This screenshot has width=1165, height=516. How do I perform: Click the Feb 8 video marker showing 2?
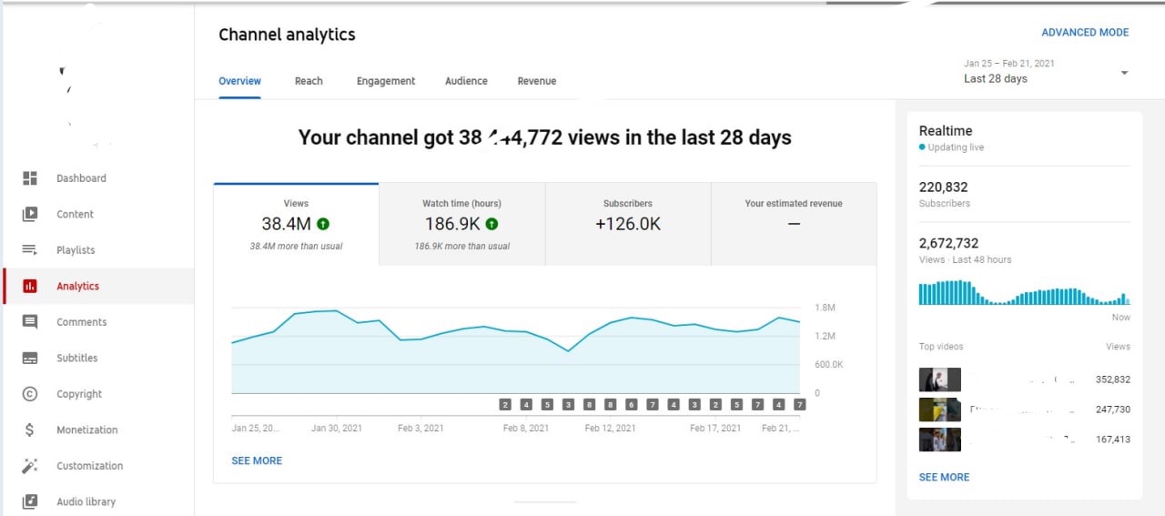[505, 404]
